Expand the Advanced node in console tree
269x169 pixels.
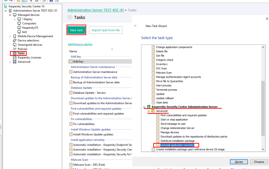tap(10, 62)
